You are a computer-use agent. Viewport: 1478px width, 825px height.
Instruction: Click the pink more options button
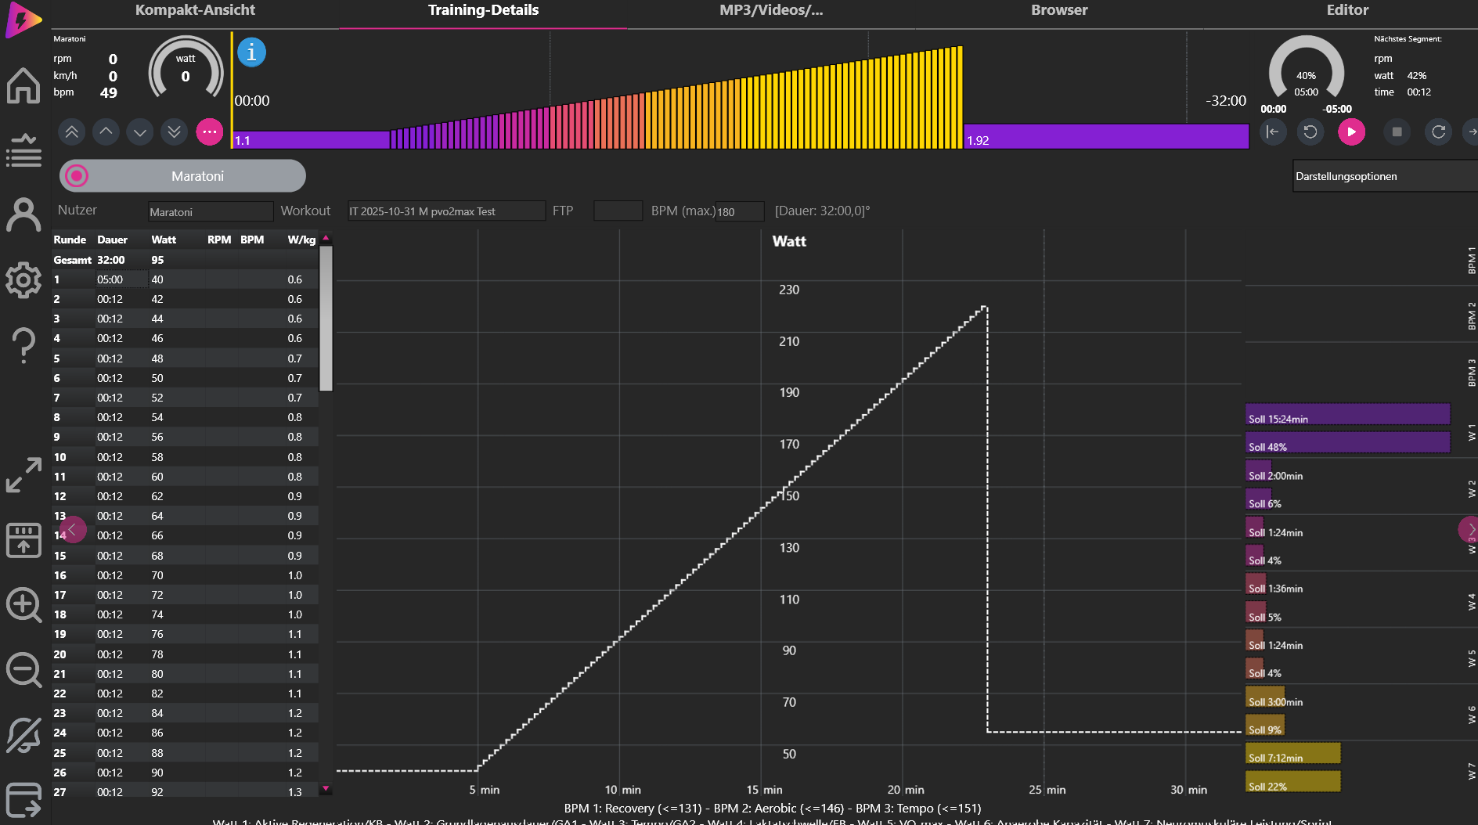(x=209, y=131)
